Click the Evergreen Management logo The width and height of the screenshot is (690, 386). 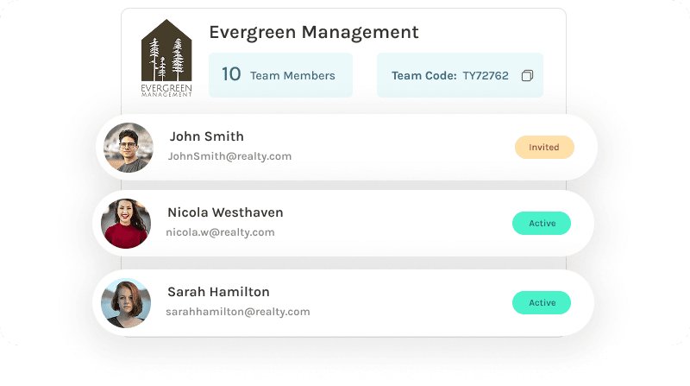(x=166, y=58)
